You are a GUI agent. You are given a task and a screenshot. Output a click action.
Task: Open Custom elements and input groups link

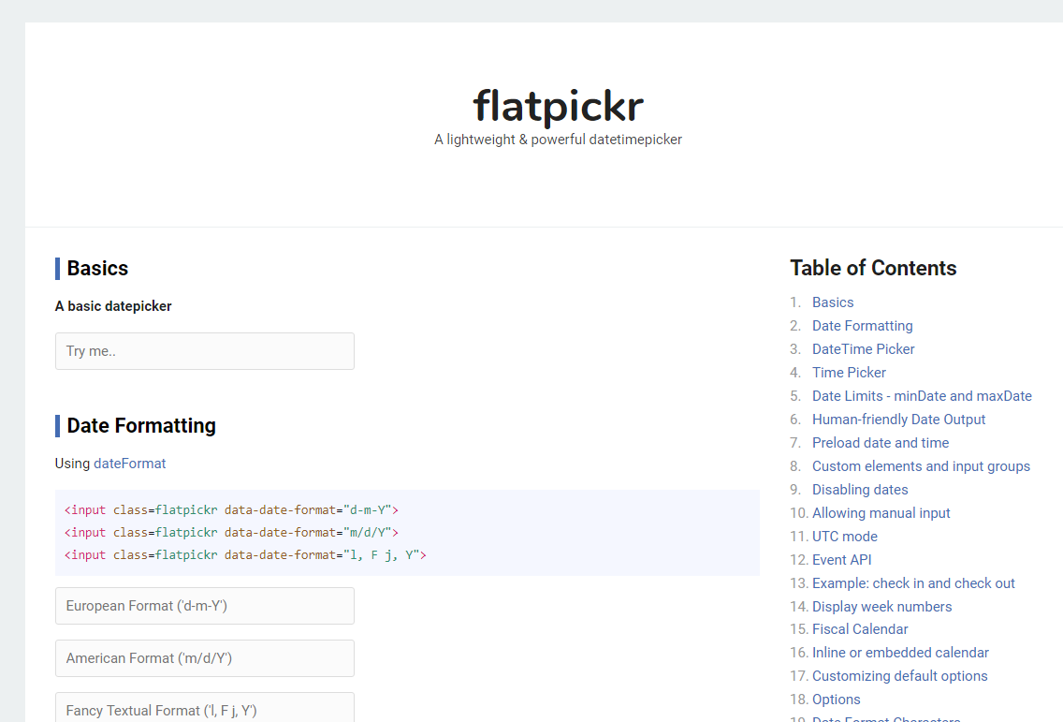tap(922, 466)
